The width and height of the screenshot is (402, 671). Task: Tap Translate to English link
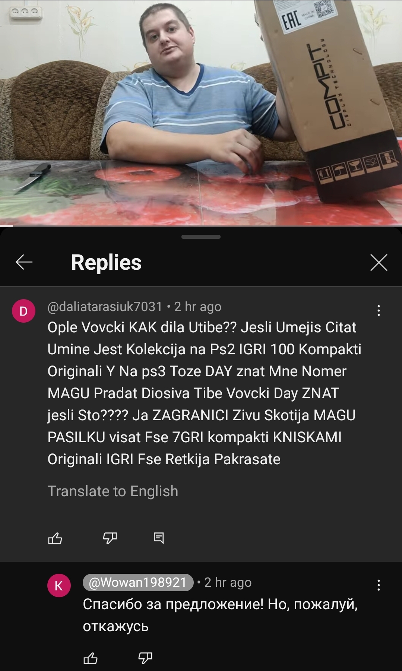pos(113,491)
